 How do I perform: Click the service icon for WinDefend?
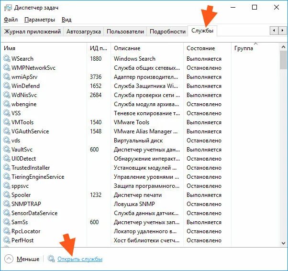(x=7, y=86)
